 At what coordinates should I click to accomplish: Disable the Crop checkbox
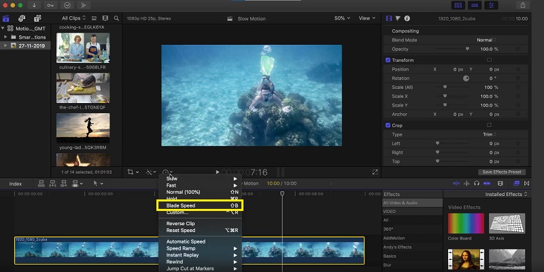pyautogui.click(x=388, y=125)
